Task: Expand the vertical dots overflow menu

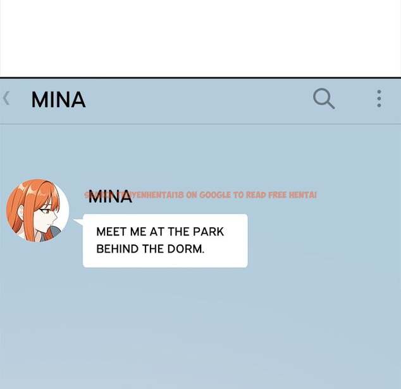Action: pyautogui.click(x=379, y=99)
